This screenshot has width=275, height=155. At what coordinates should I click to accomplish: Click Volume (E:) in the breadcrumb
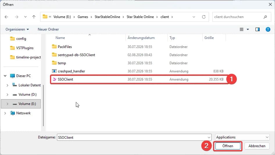pyautogui.click(x=62, y=17)
